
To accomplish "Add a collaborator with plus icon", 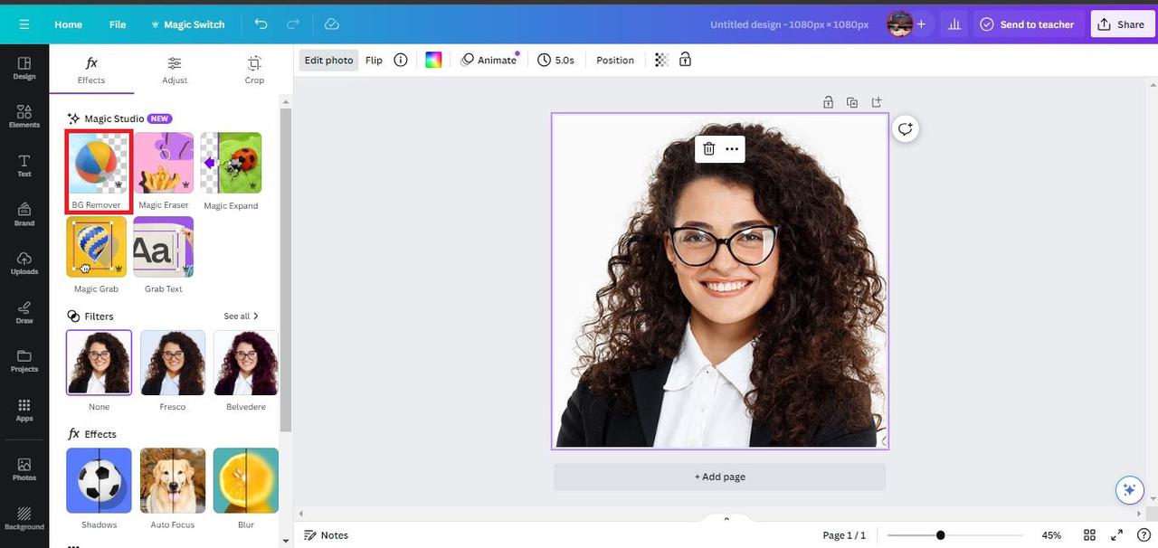I will pyautogui.click(x=921, y=24).
